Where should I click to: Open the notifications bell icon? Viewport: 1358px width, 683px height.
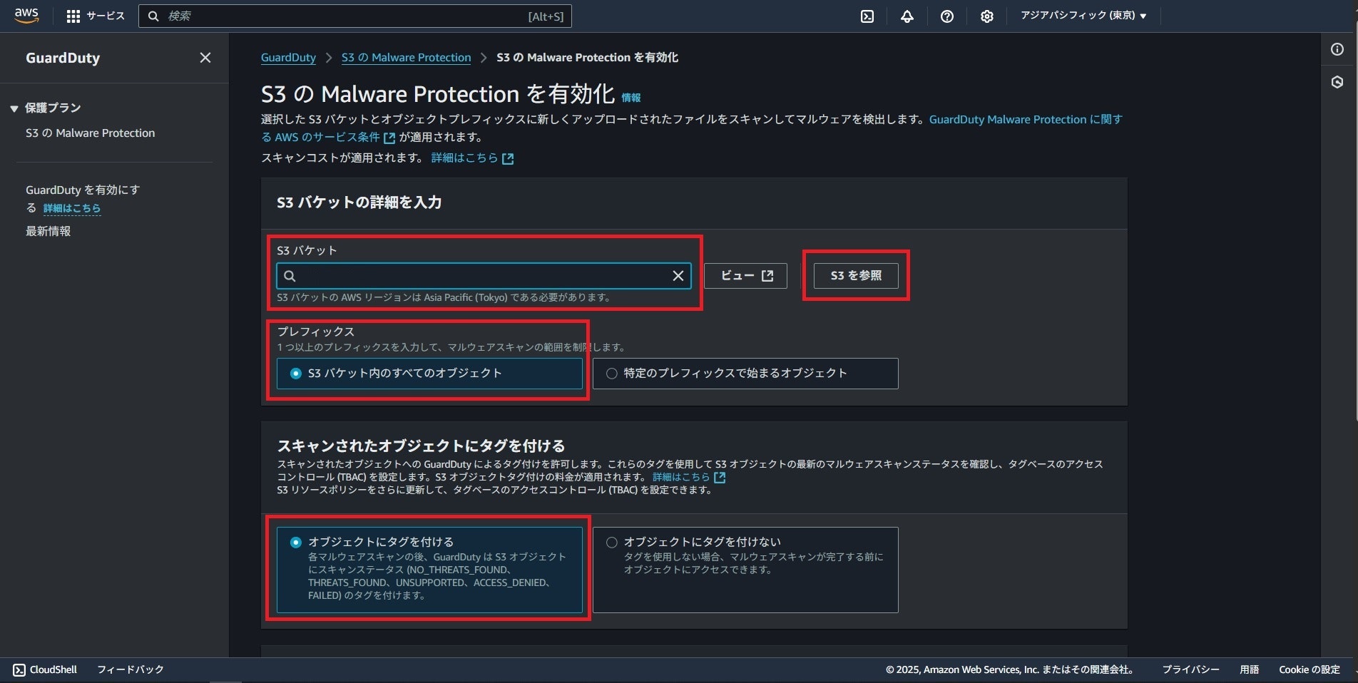point(906,16)
